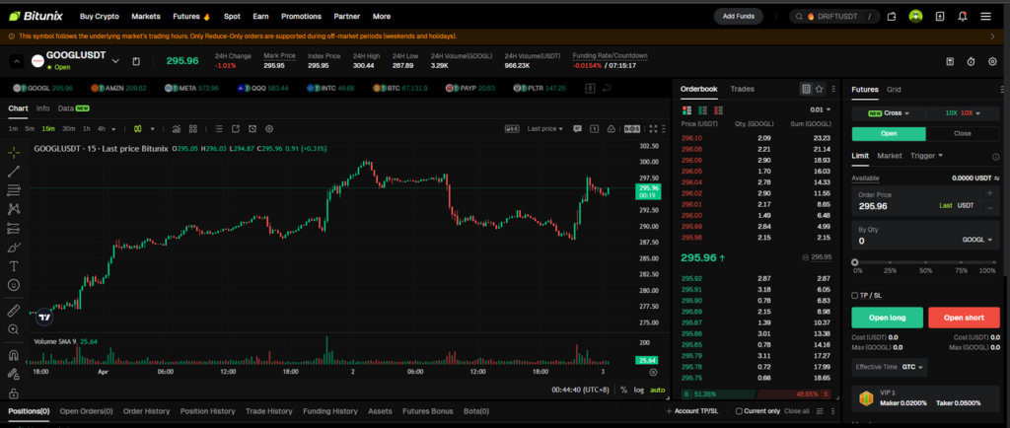Open chart in pop-out window

coord(236,129)
